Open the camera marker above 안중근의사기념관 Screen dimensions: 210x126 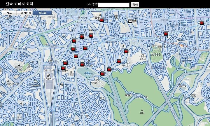[x=102, y=73]
